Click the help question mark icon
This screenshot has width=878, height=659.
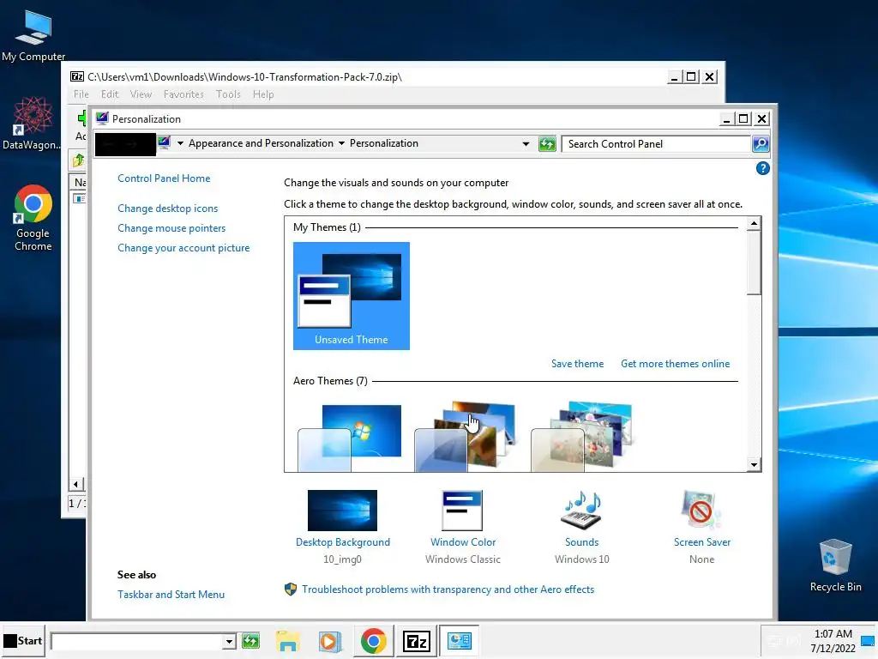762,168
